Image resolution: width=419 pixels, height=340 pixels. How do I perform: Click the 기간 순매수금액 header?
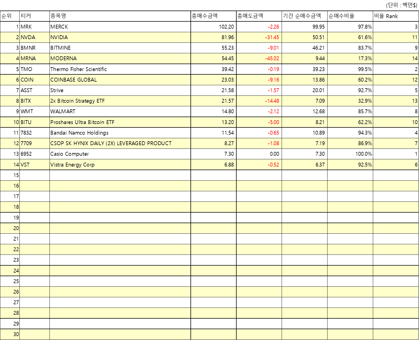coord(305,16)
